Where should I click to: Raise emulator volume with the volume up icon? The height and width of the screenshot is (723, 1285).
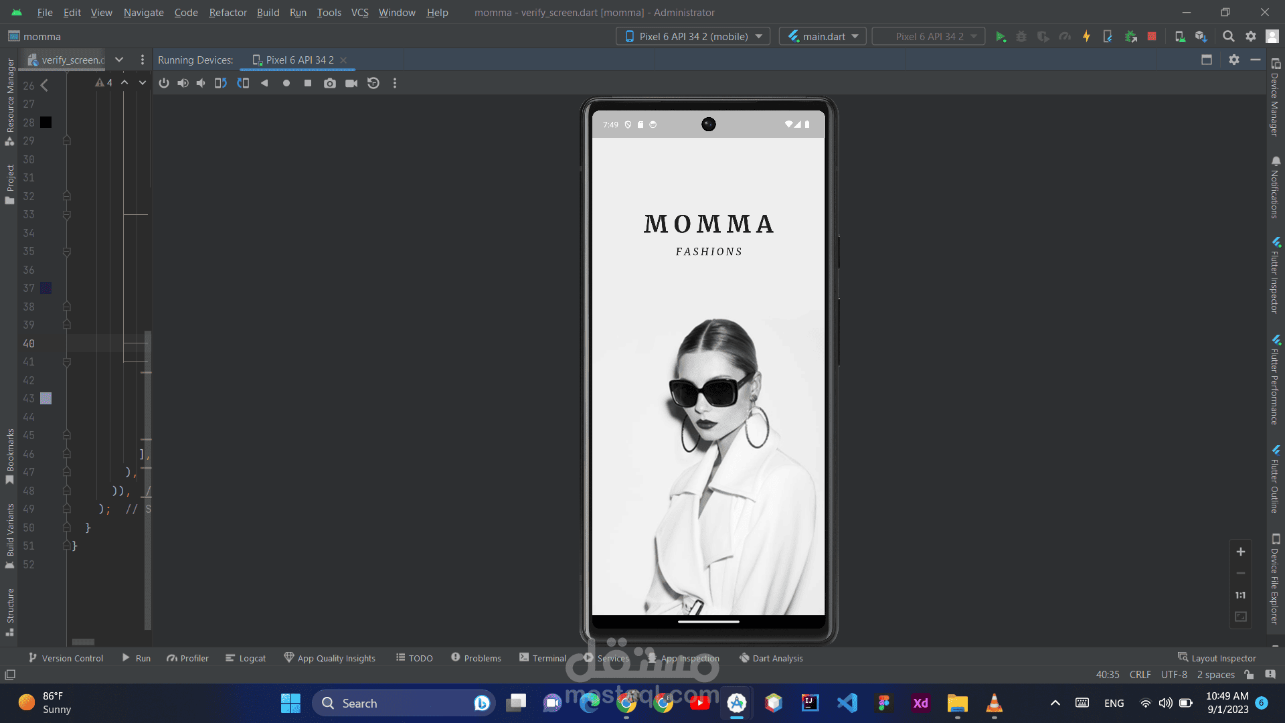pos(183,83)
